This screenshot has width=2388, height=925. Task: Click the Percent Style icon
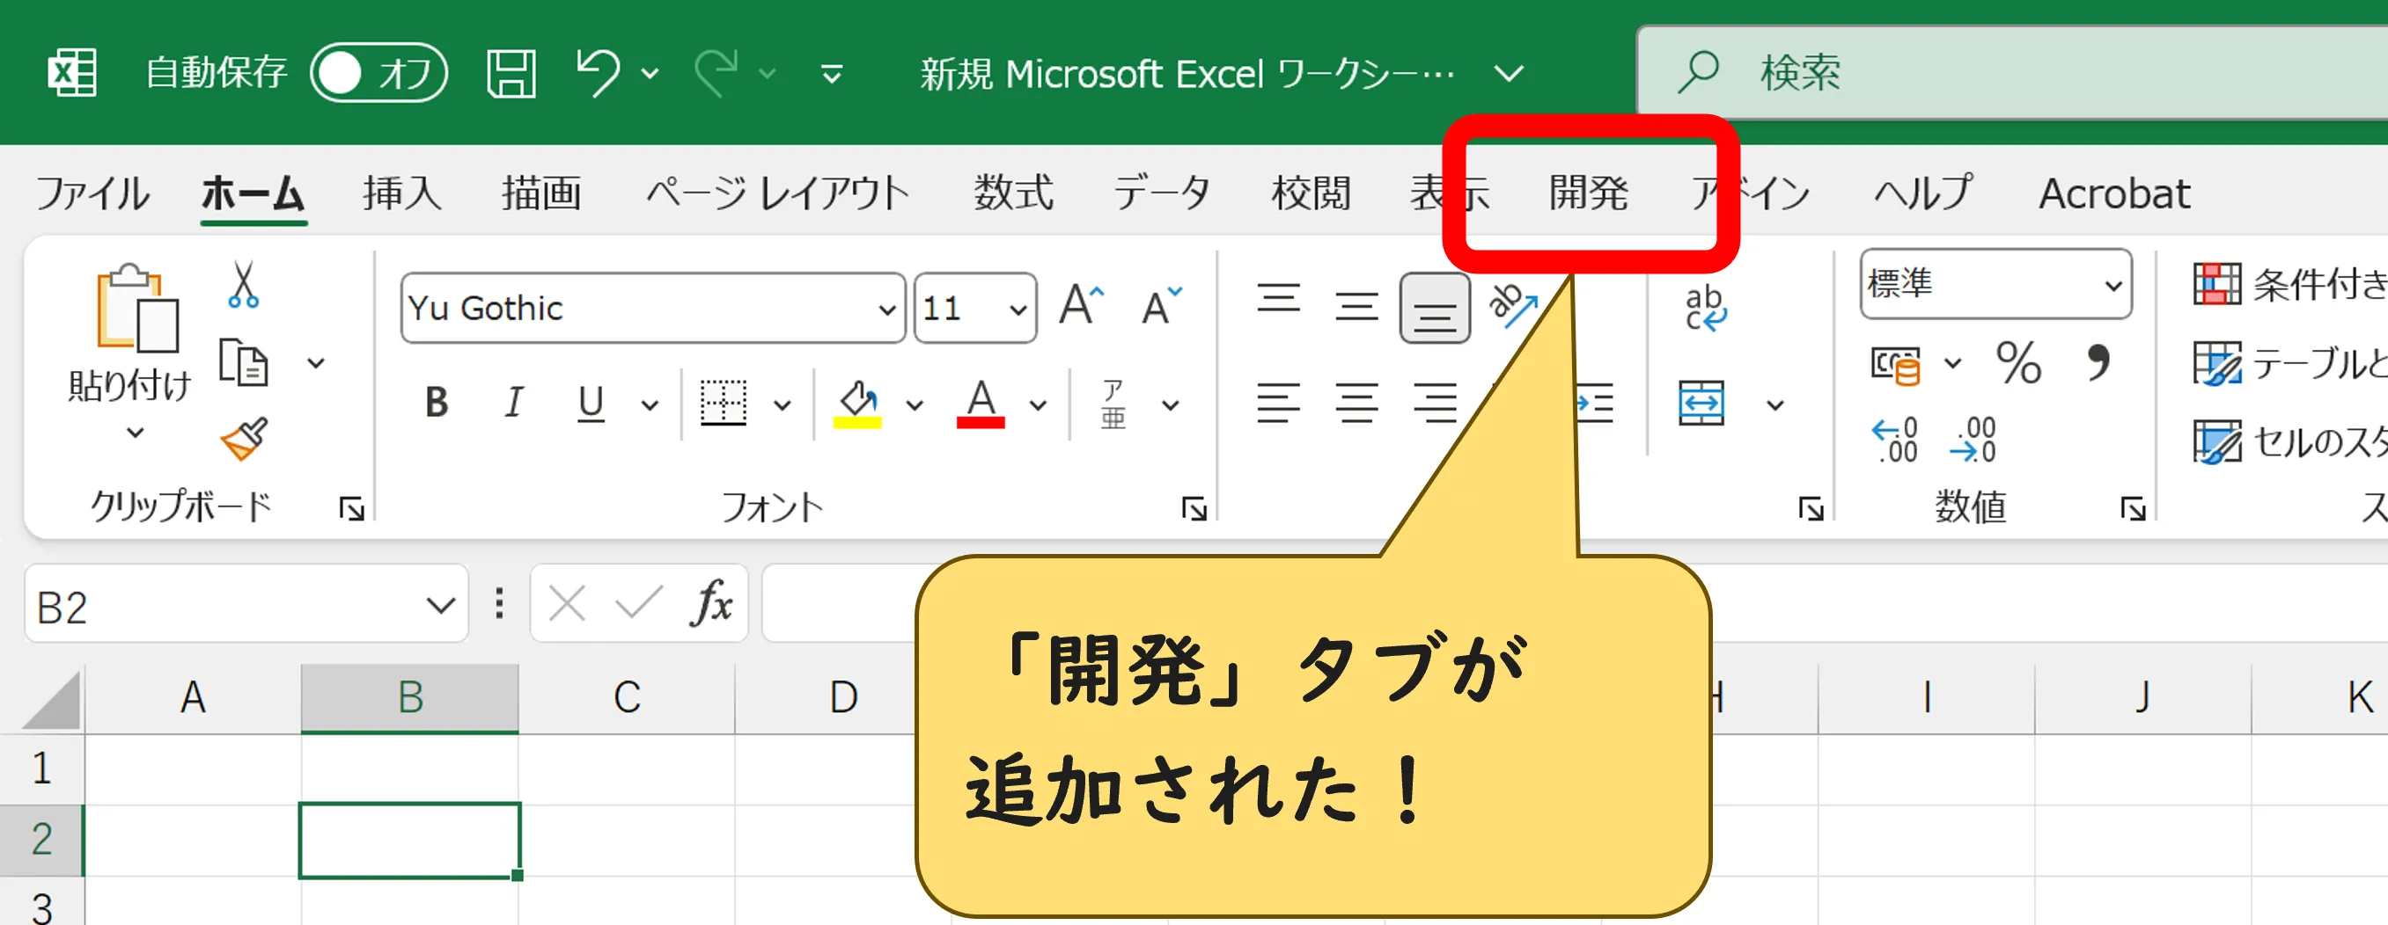2018,363
